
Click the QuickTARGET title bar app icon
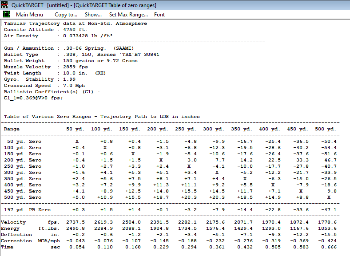pos(4,5)
